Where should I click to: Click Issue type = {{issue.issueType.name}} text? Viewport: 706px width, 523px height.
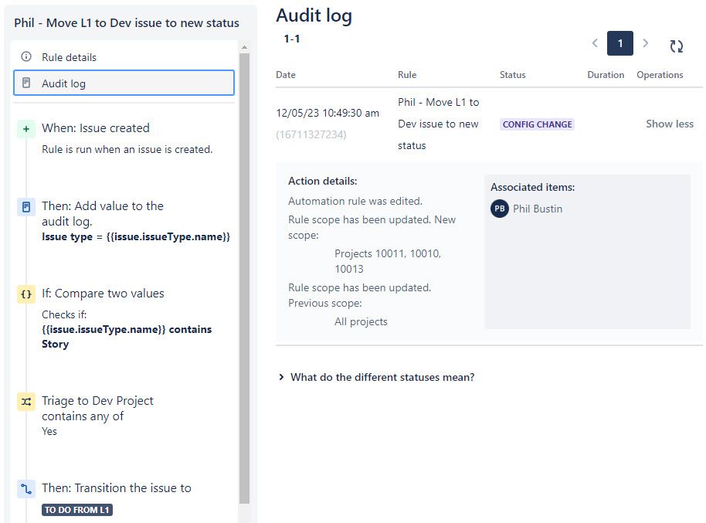point(136,237)
